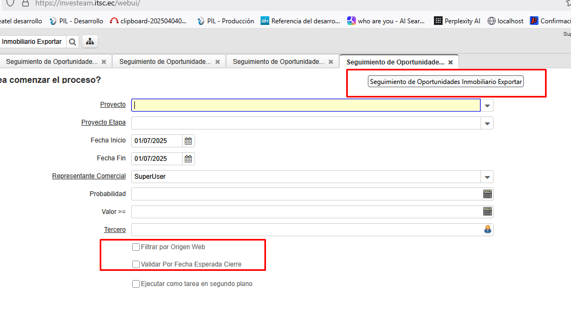This screenshot has width=571, height=318.
Task: Click Tercero business partner lookup icon
Action: [487, 229]
